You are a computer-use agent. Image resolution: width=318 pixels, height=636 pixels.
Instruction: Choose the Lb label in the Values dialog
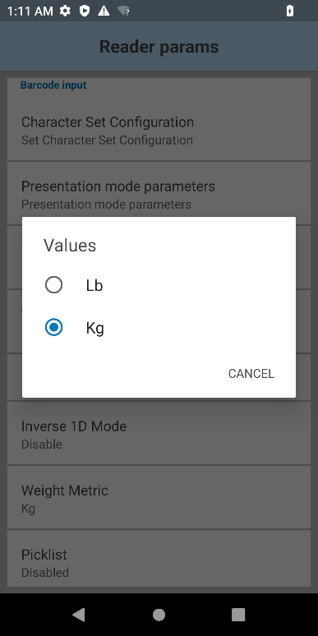[94, 286]
